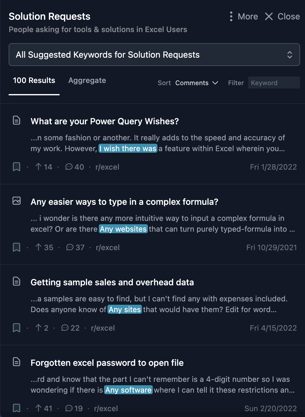Close the Solution Requests panel
This screenshot has height=417, width=305.
[x=282, y=17]
